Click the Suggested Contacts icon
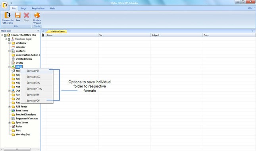This screenshot has width=256, height=151. pos(13,119)
